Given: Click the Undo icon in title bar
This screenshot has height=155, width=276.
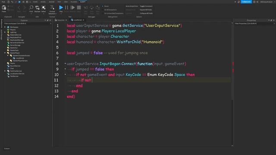Looking at the screenshot, I should pyautogui.click(x=12, y=2).
